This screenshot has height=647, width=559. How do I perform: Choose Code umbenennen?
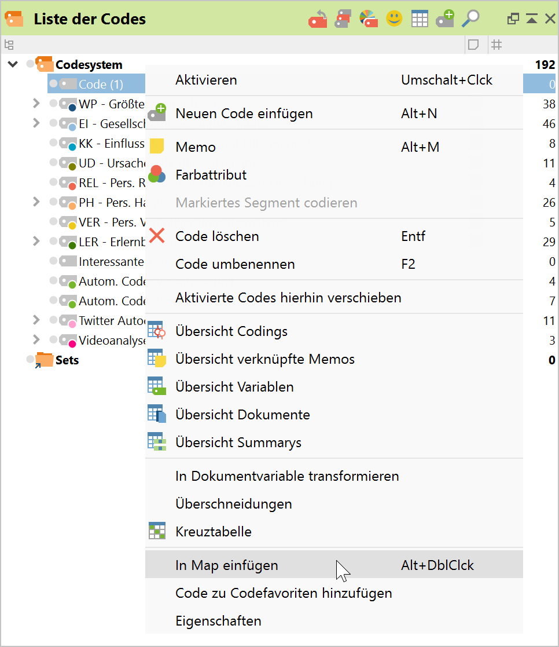[x=334, y=264]
